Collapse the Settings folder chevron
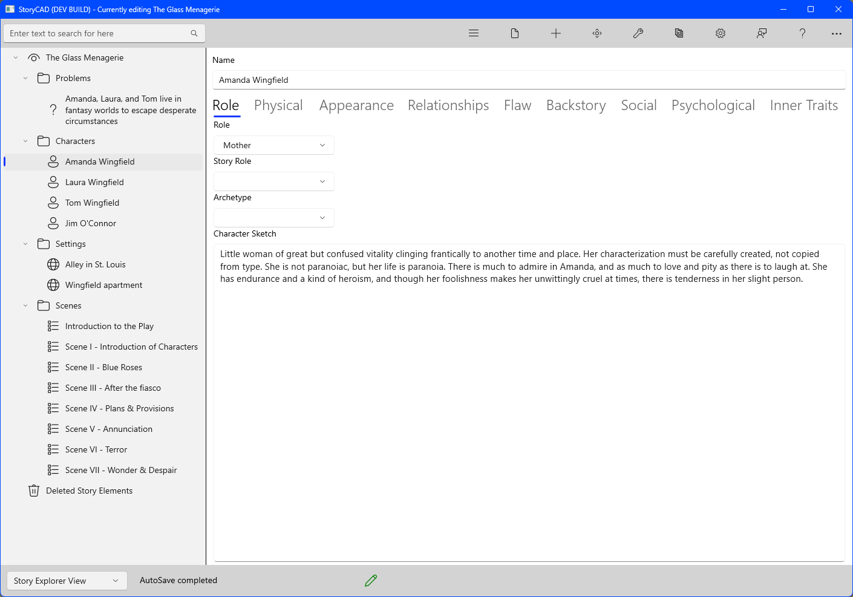 pyautogui.click(x=25, y=244)
